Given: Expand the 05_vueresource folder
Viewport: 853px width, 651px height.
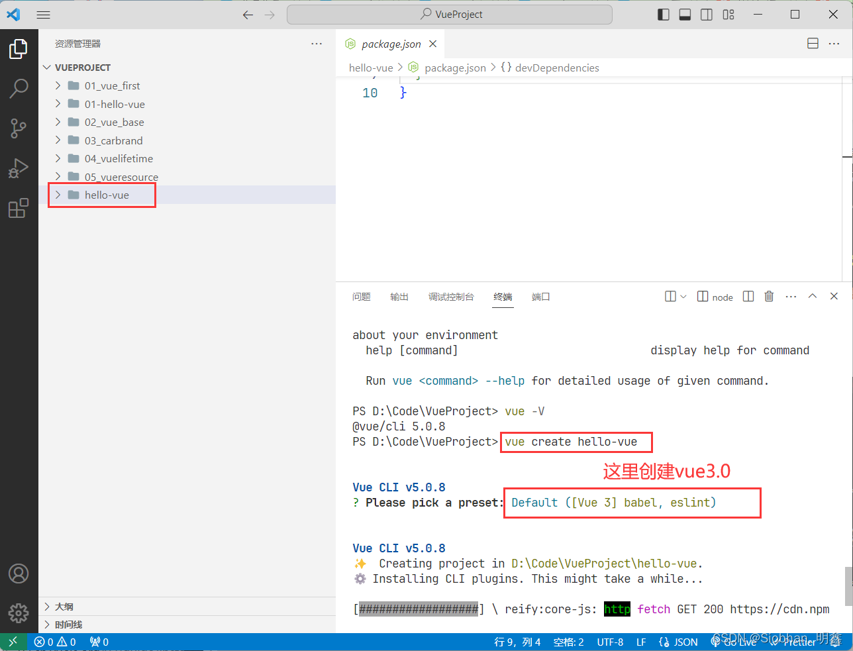Looking at the screenshot, I should (x=58, y=177).
